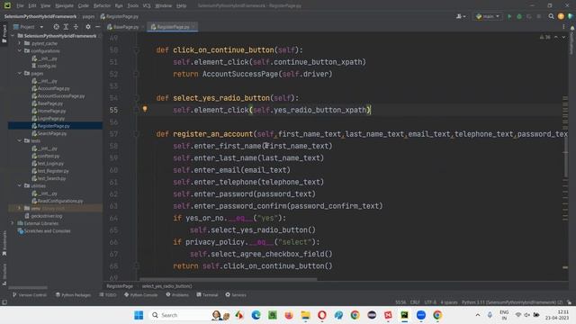Open the Services tool window
Viewport: 576px width, 324px height.
click(x=236, y=294)
